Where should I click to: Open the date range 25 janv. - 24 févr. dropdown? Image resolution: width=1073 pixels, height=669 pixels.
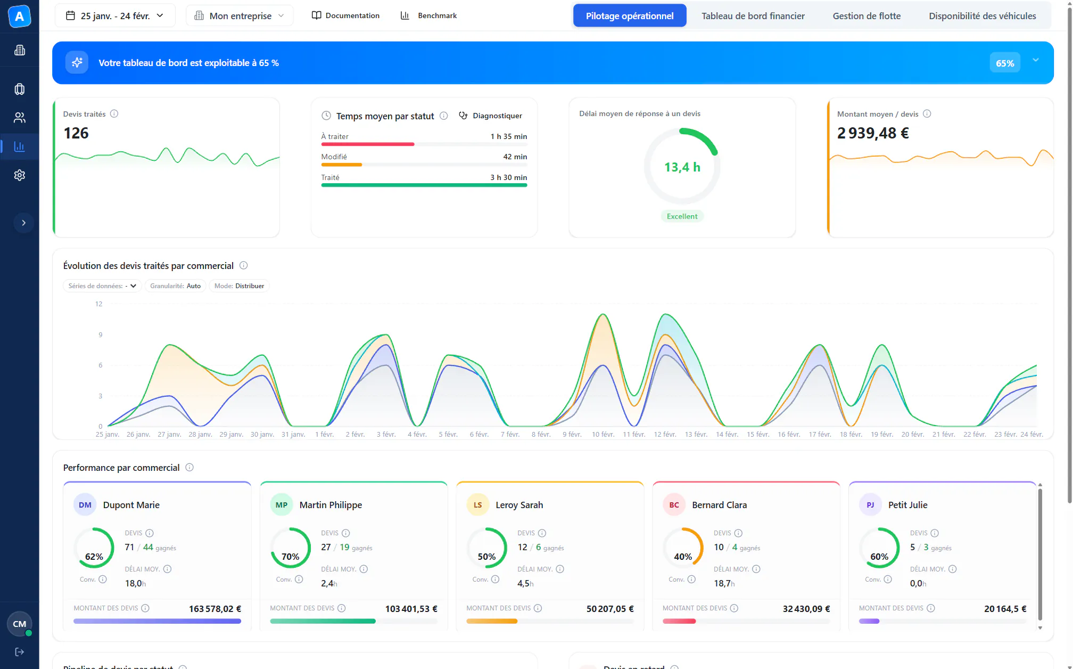[115, 16]
